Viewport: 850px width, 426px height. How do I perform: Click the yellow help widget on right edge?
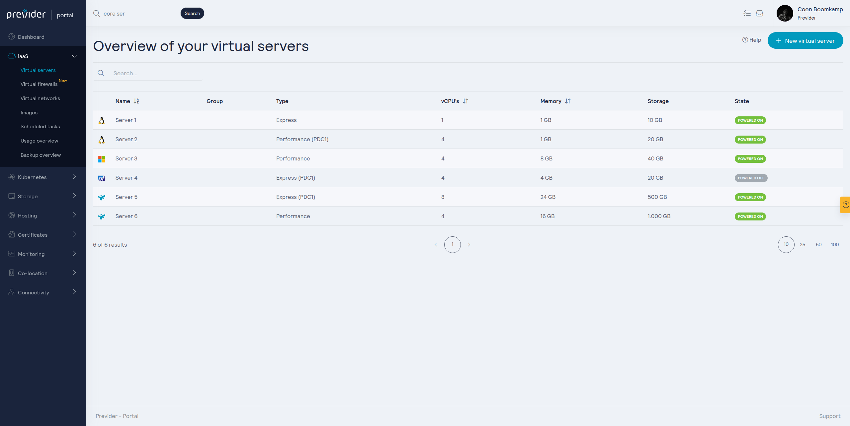point(846,205)
